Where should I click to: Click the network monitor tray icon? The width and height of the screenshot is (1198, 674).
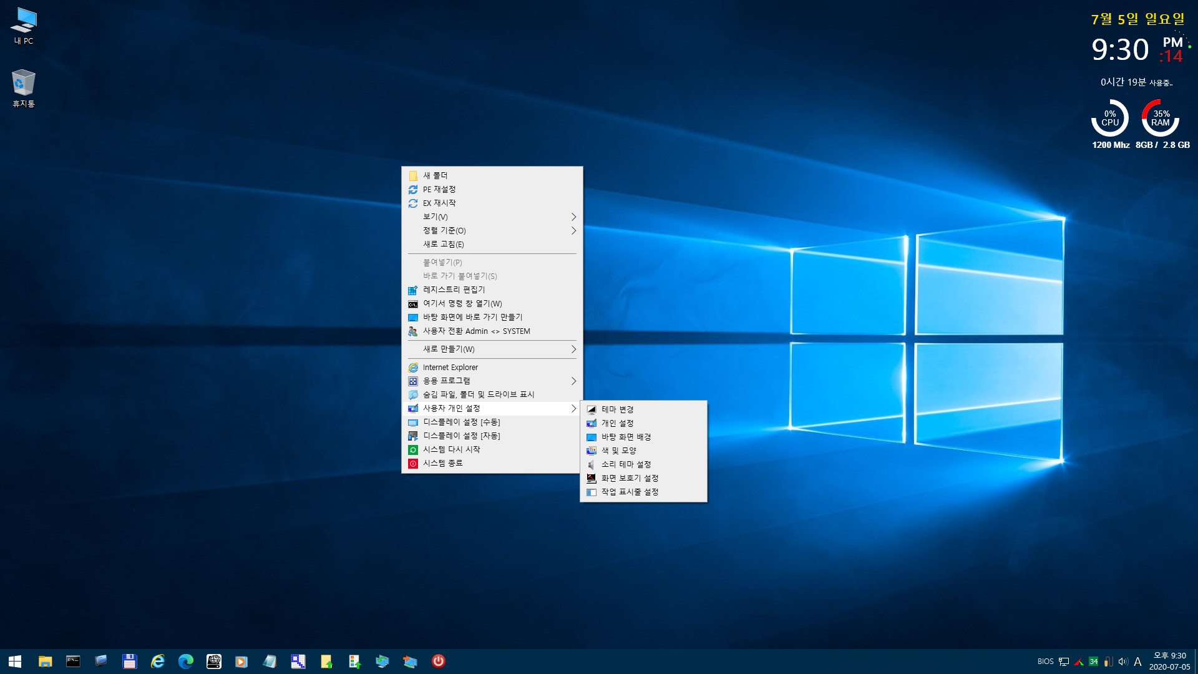point(1064,662)
